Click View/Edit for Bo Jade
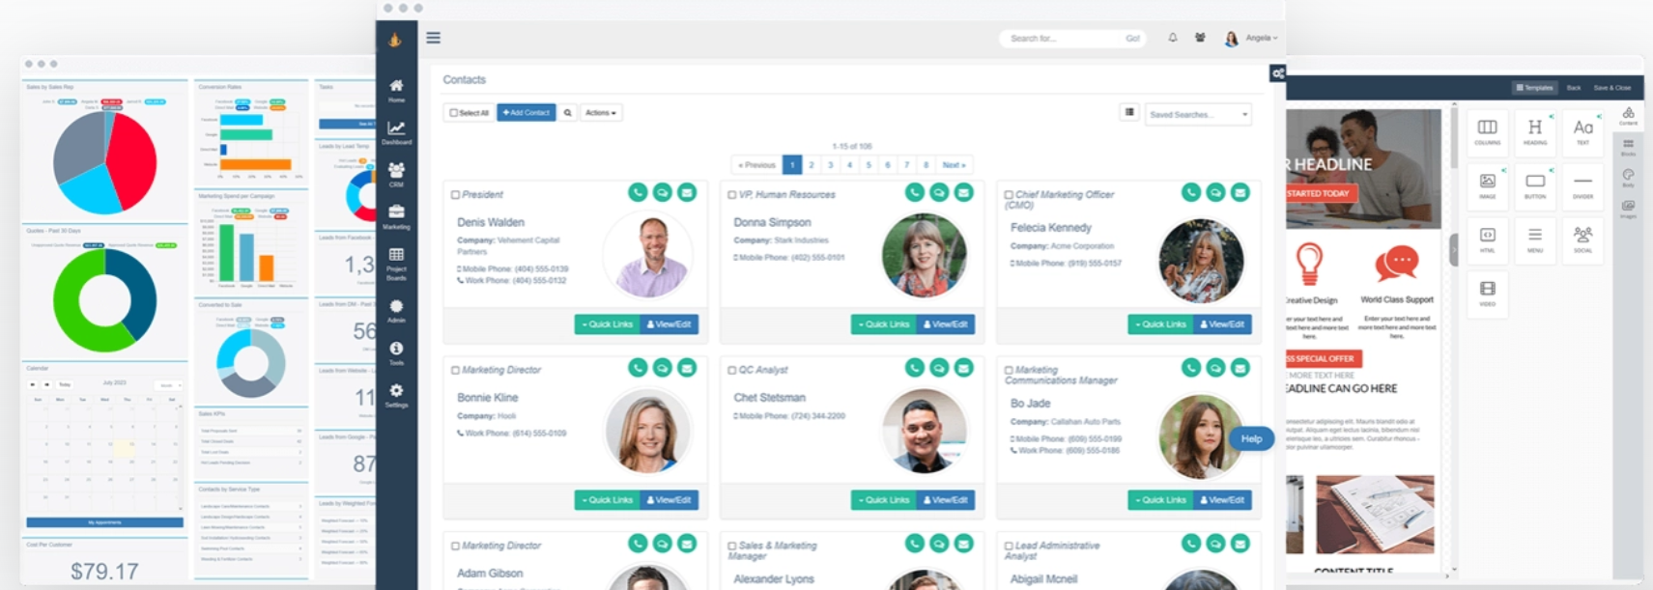This screenshot has height=590, width=1653. (1222, 500)
